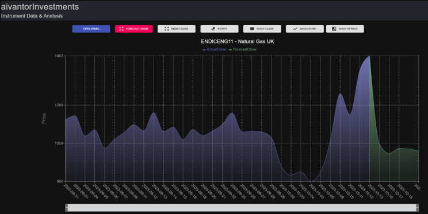Open the side panel with OPEN PANEL button
428x214 pixels.
point(91,29)
